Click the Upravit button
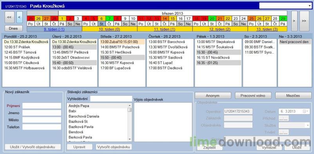Screen dimensions: 314x154 (x=79, y=147)
